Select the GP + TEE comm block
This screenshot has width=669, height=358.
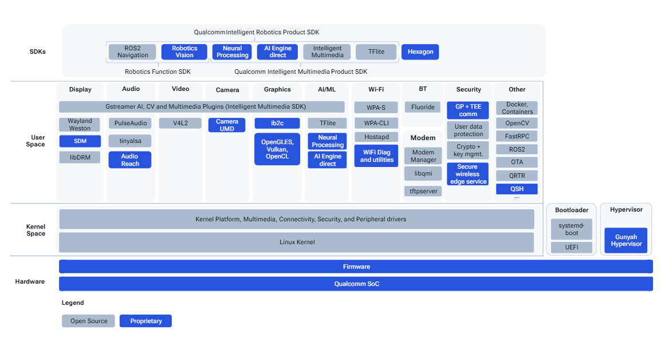click(468, 110)
